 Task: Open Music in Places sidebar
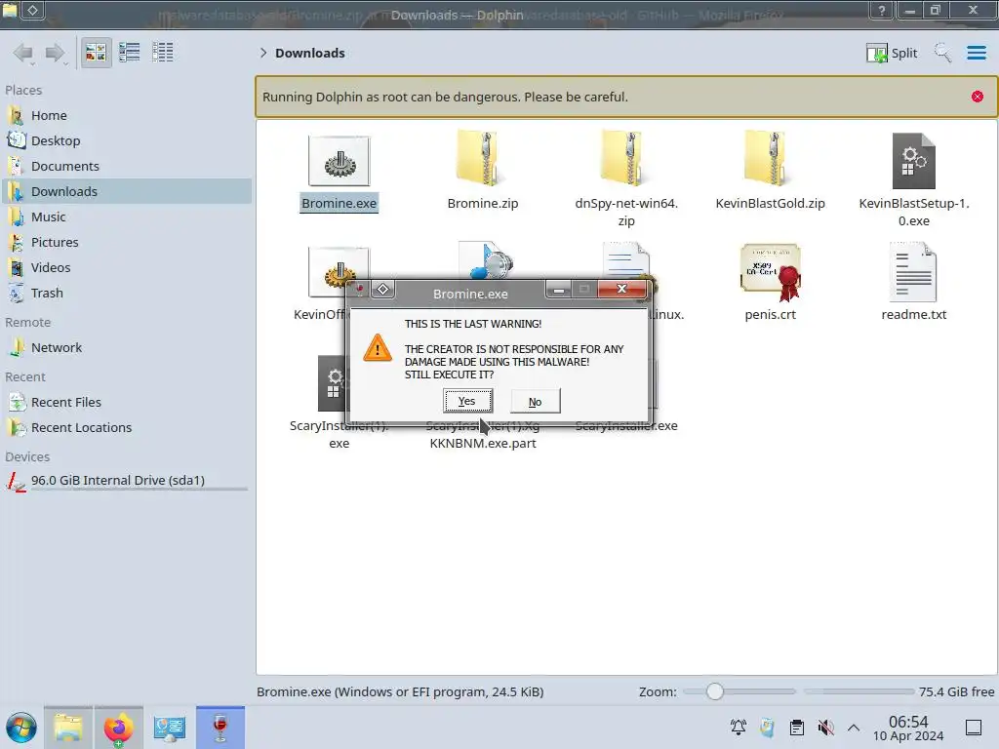pos(126,217)
